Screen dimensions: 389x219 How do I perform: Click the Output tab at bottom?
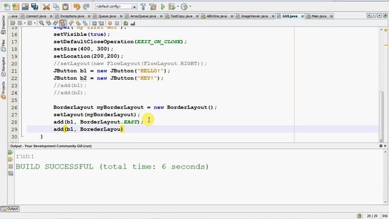[10, 209]
